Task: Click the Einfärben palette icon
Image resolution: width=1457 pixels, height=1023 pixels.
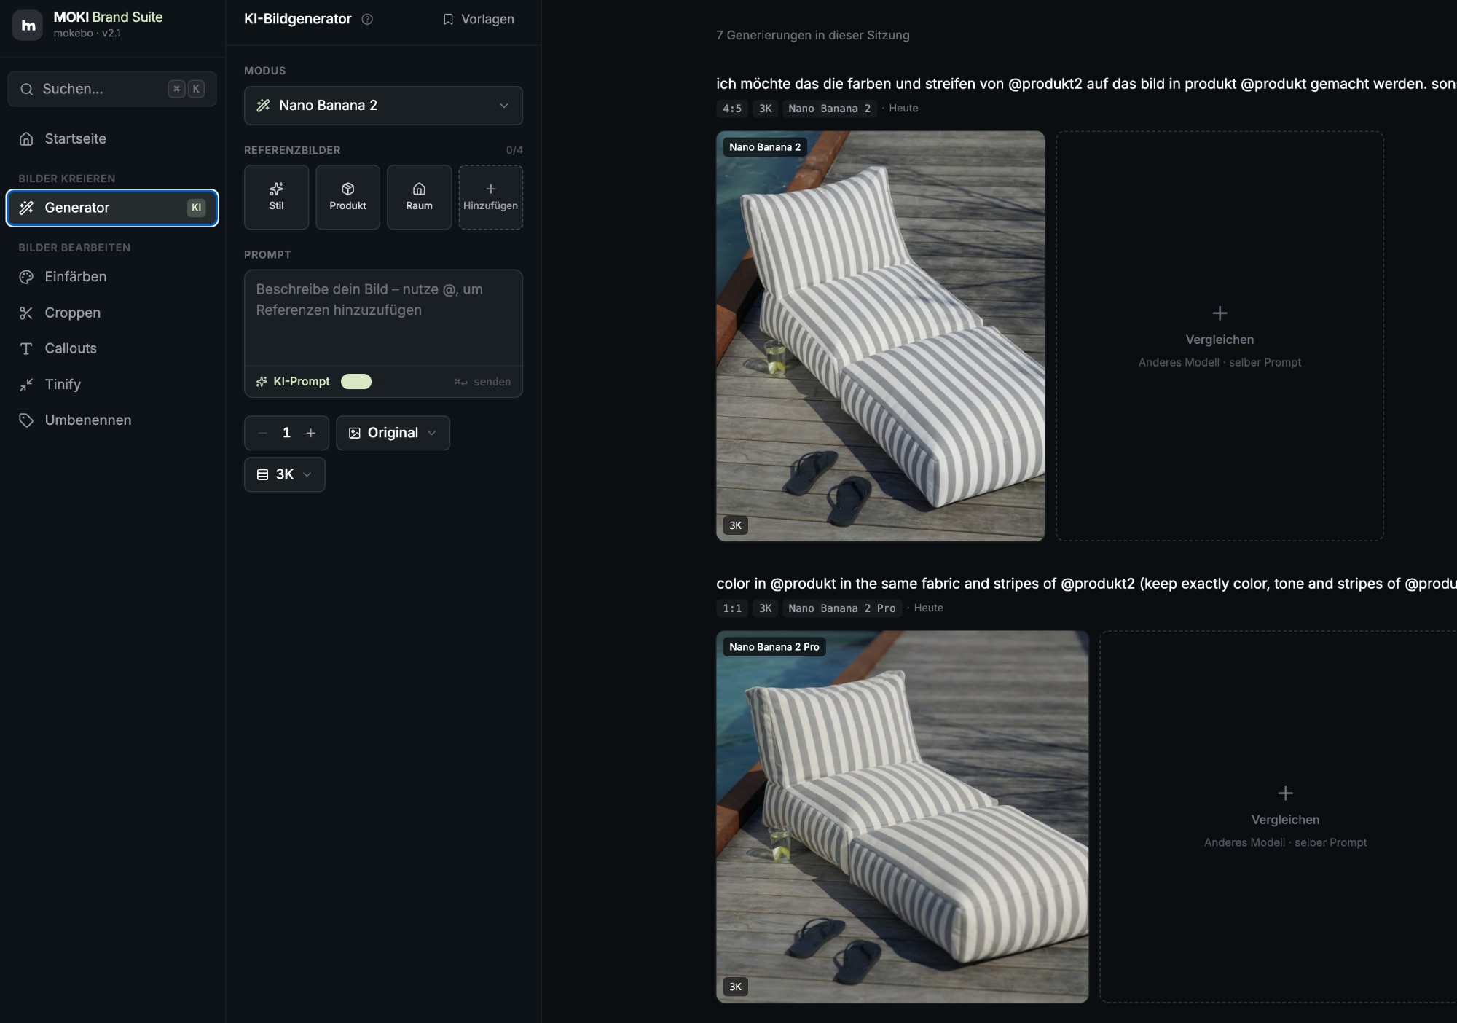Action: [x=26, y=277]
